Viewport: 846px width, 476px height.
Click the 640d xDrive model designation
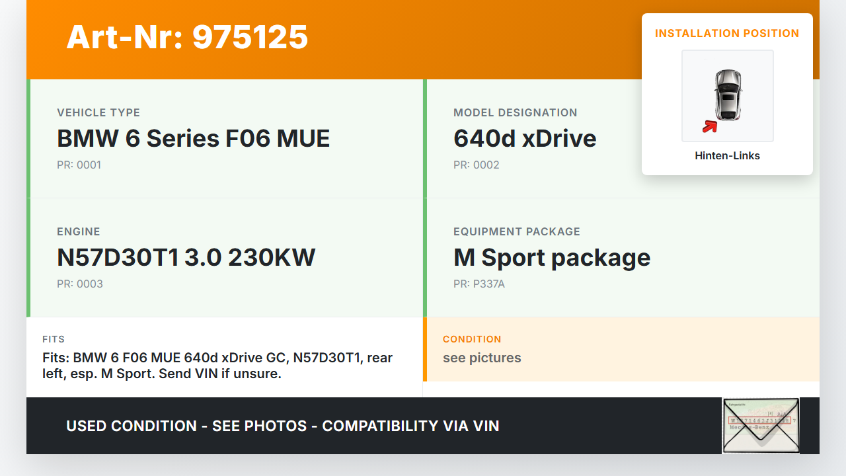click(525, 139)
